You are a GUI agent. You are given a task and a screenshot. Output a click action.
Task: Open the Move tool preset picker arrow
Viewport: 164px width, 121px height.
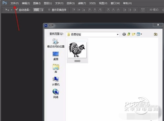[x=12, y=10]
